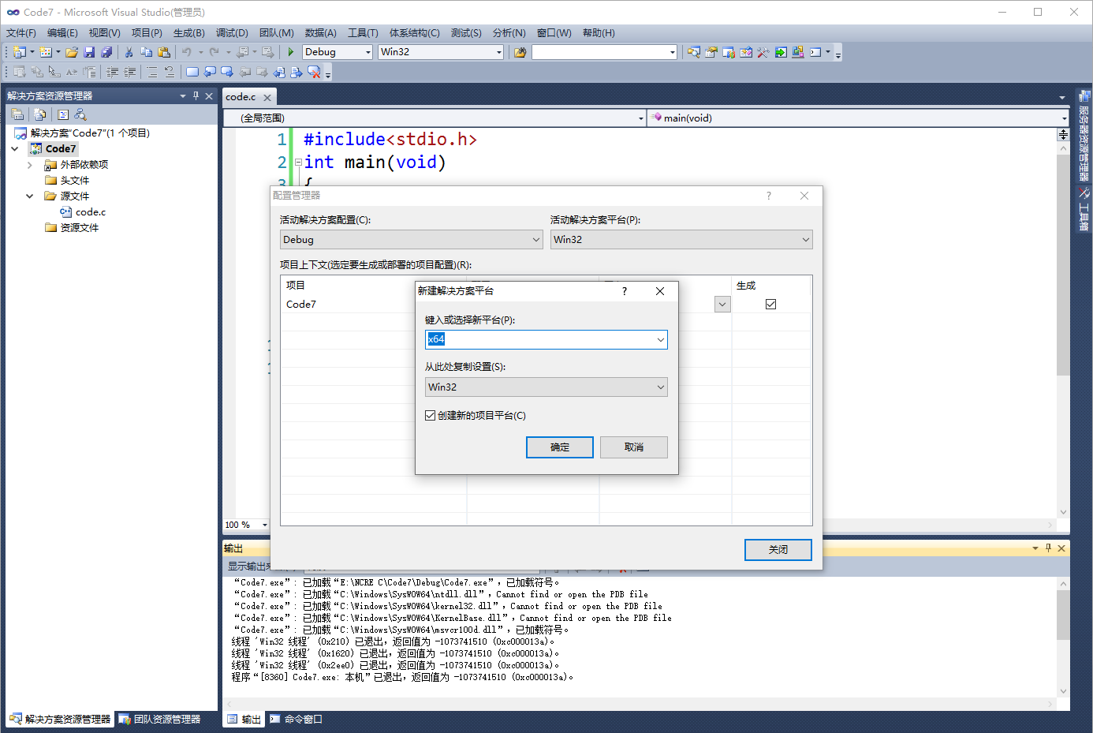Open Solution Explorer from the toolbar icon
Screen dimensions: 1093x733
[694, 52]
